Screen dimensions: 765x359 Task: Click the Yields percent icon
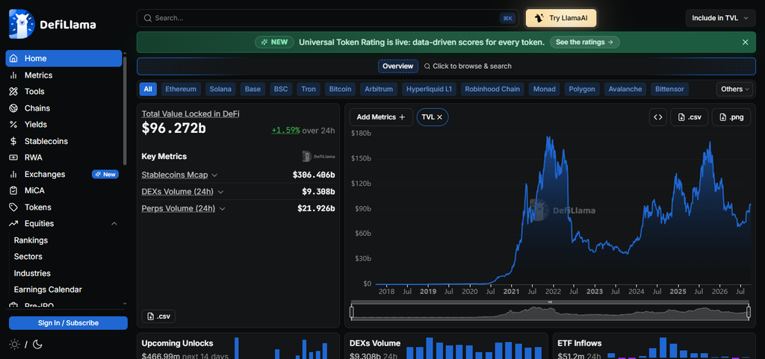(x=14, y=125)
